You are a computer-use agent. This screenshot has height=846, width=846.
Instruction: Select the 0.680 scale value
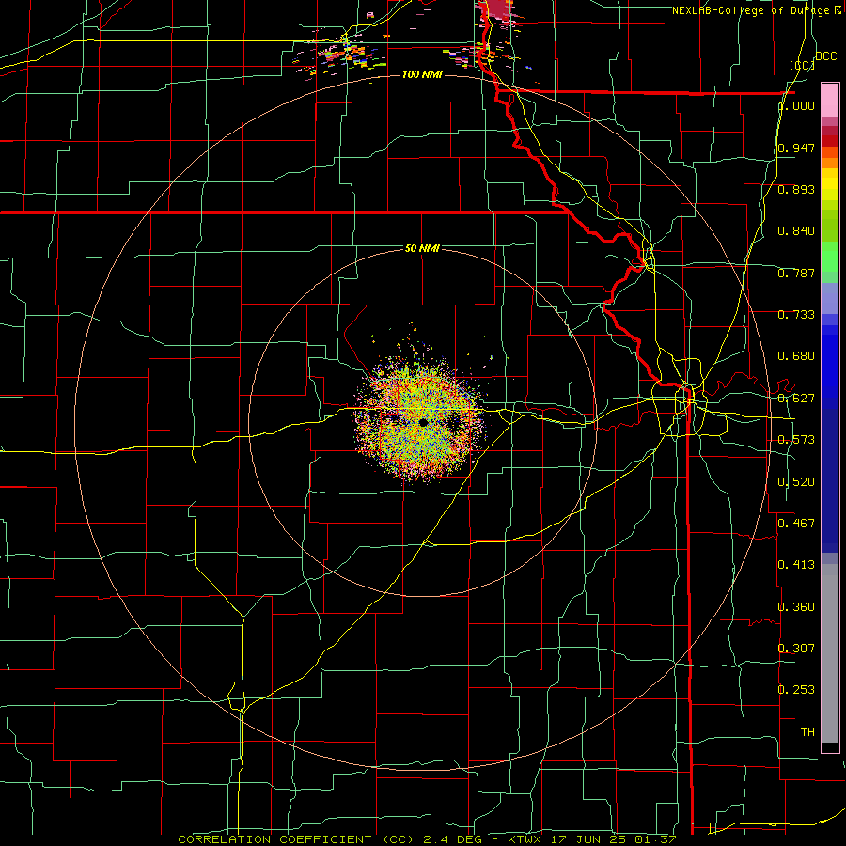point(796,356)
